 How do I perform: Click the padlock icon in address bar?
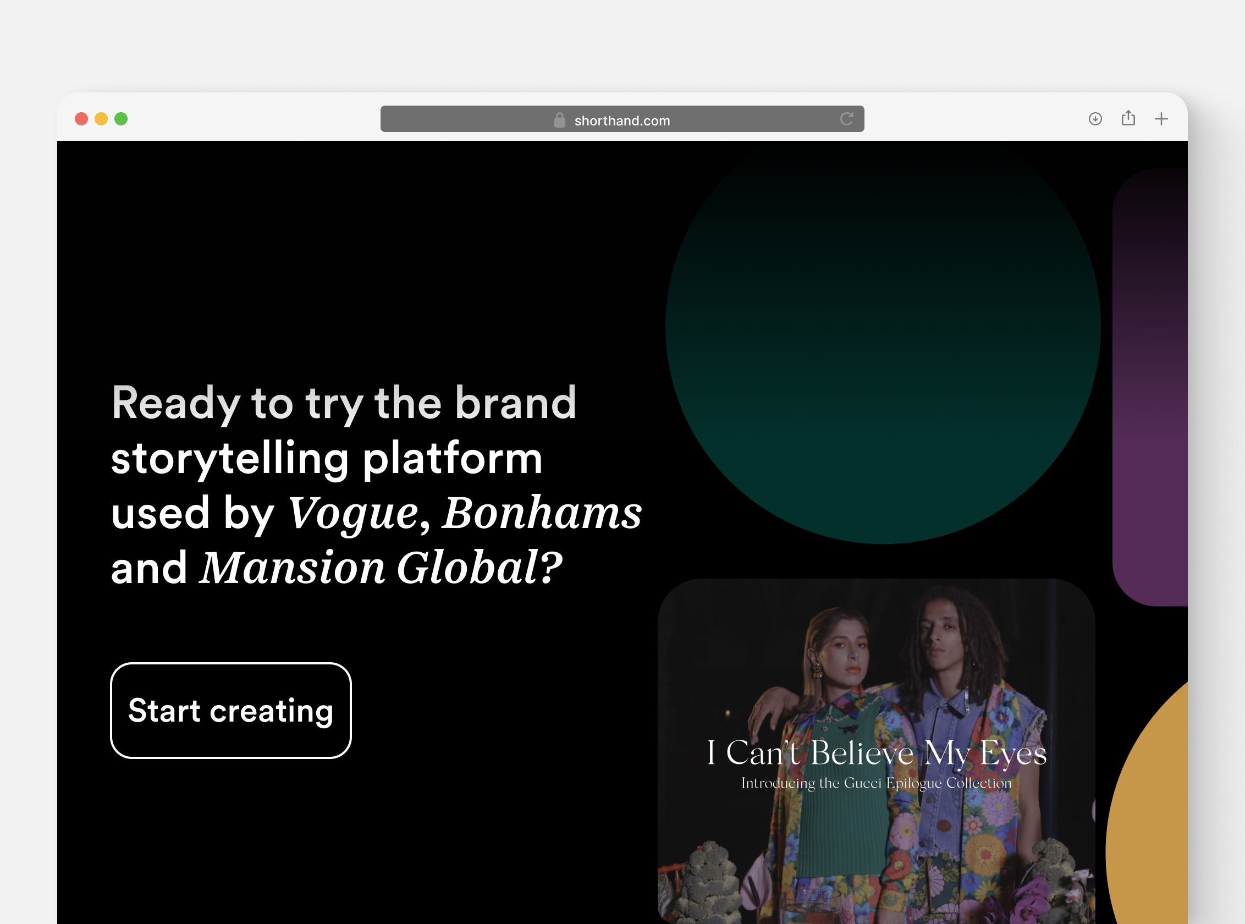(559, 120)
